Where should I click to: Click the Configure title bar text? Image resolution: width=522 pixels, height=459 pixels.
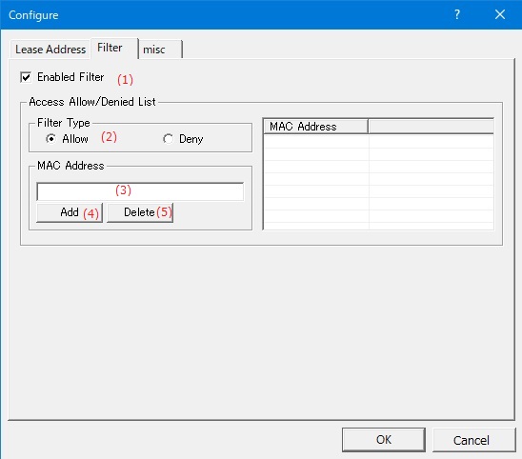(33, 15)
